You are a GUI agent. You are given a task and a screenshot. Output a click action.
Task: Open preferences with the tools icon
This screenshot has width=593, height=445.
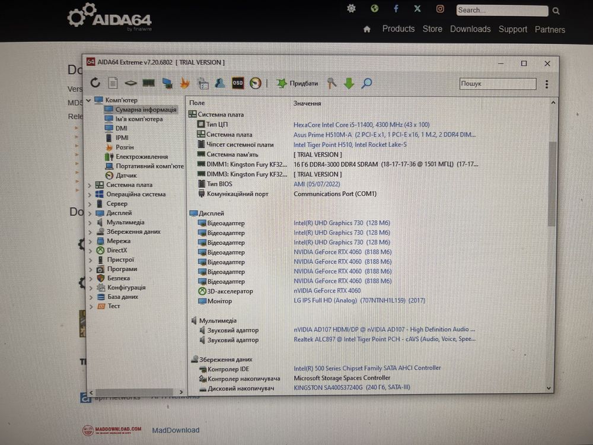click(x=331, y=83)
